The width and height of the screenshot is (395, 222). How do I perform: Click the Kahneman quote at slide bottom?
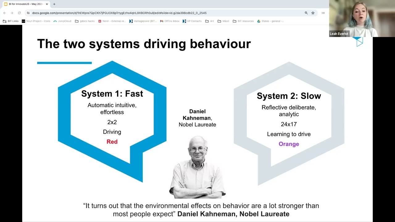pyautogui.click(x=201, y=210)
